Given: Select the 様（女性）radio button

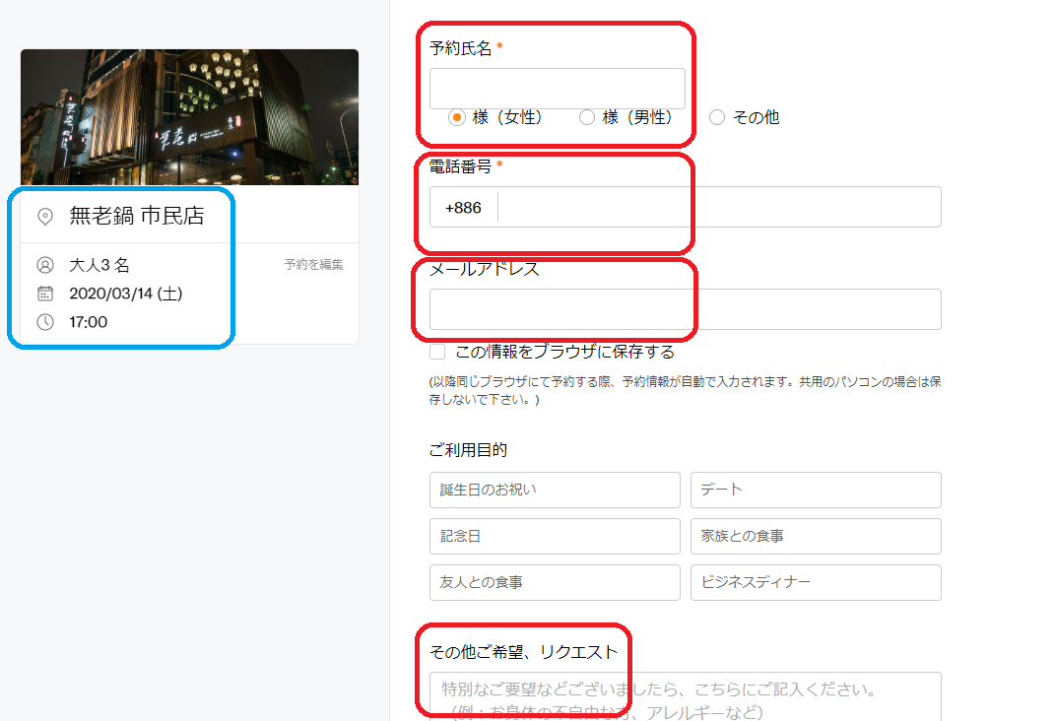Looking at the screenshot, I should click(457, 117).
